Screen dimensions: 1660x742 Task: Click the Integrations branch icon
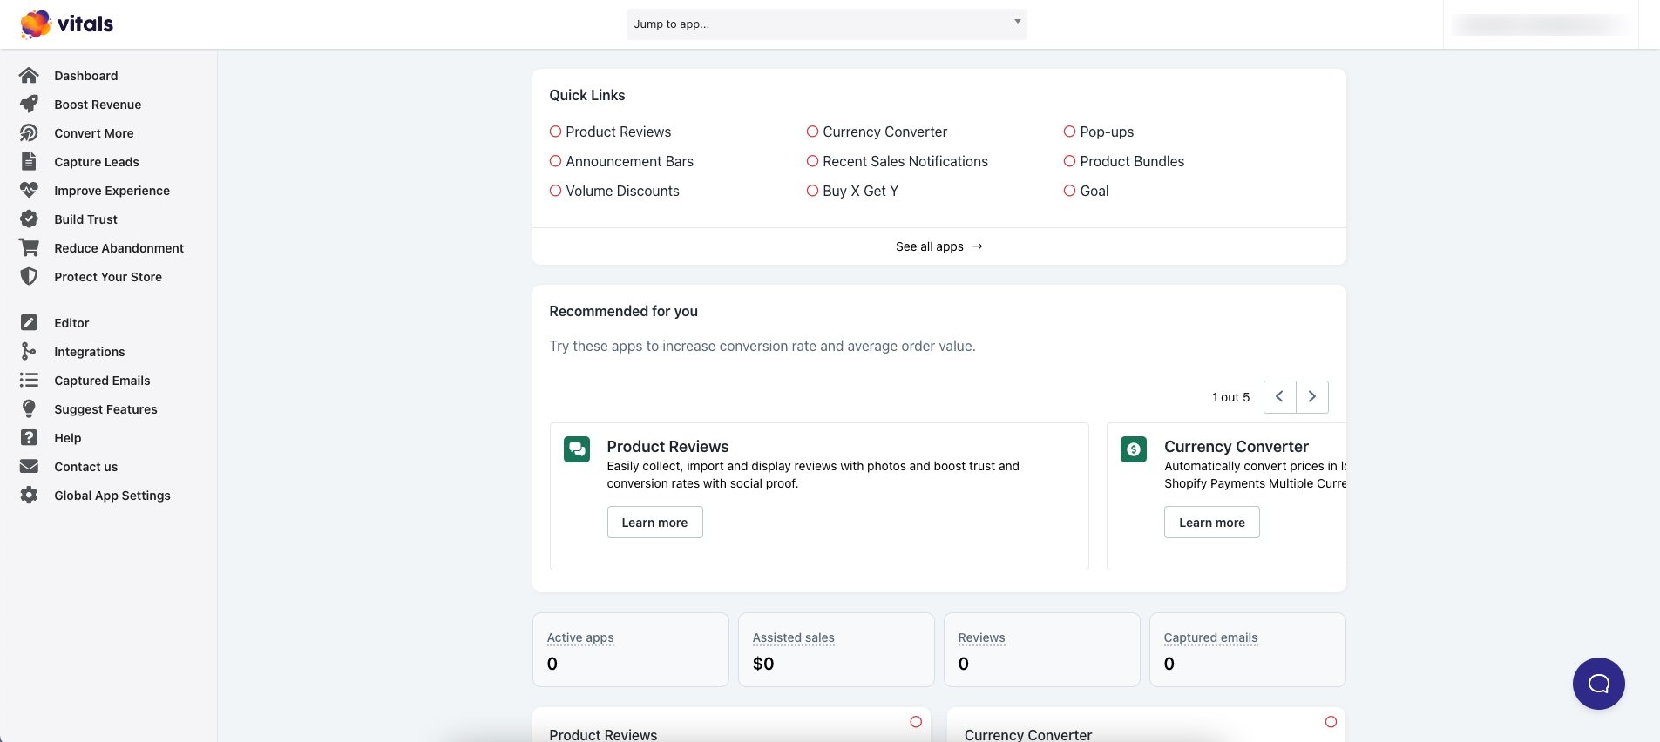(x=29, y=352)
